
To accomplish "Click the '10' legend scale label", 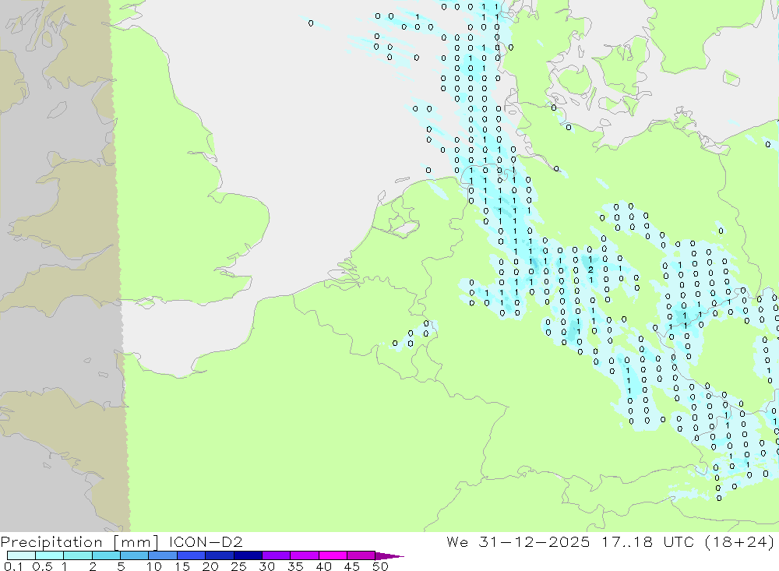I will coord(154,566).
